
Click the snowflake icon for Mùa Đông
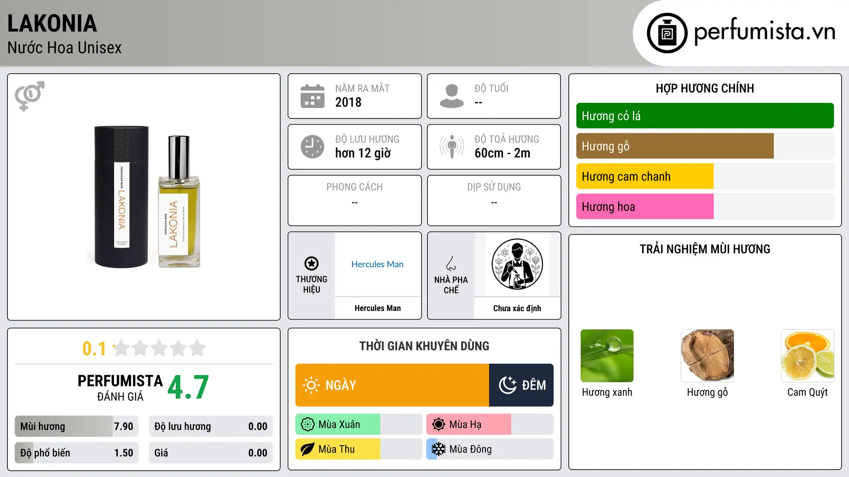pos(439,449)
